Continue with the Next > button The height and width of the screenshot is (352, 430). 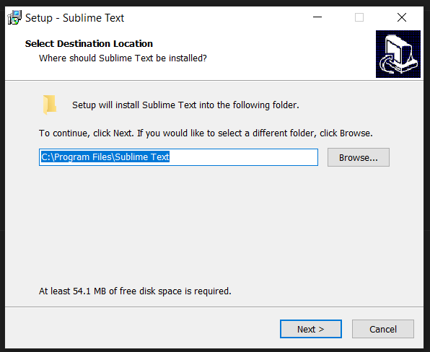pyautogui.click(x=311, y=329)
